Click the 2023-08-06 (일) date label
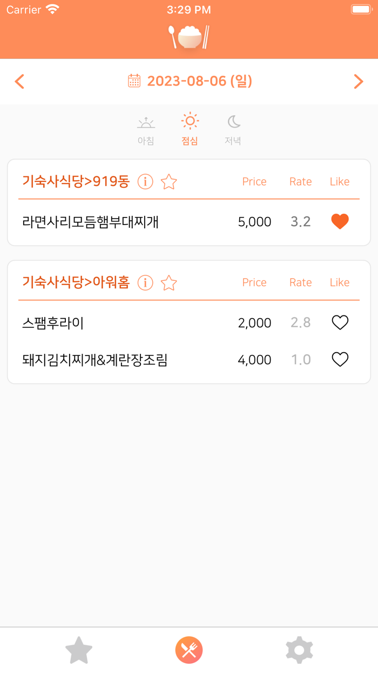This screenshot has width=378, height=673. 197,81
